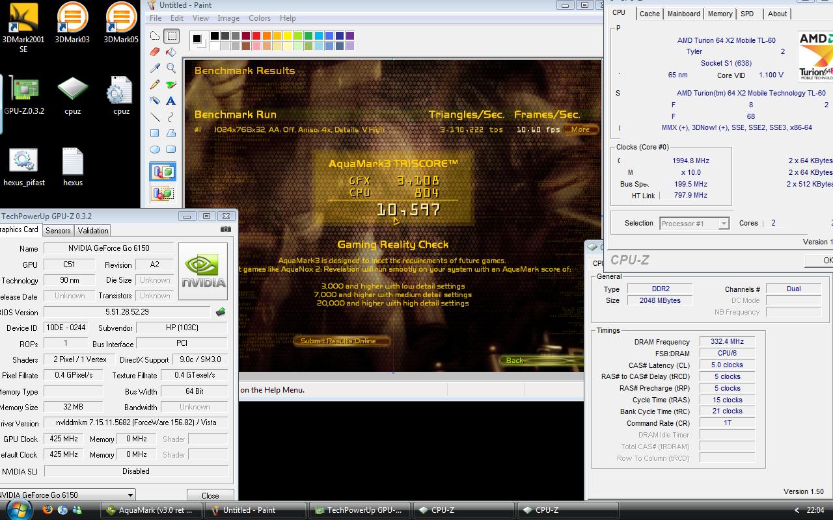This screenshot has width=833, height=520.
Task: Open Paint's Image menu
Action: point(228,18)
